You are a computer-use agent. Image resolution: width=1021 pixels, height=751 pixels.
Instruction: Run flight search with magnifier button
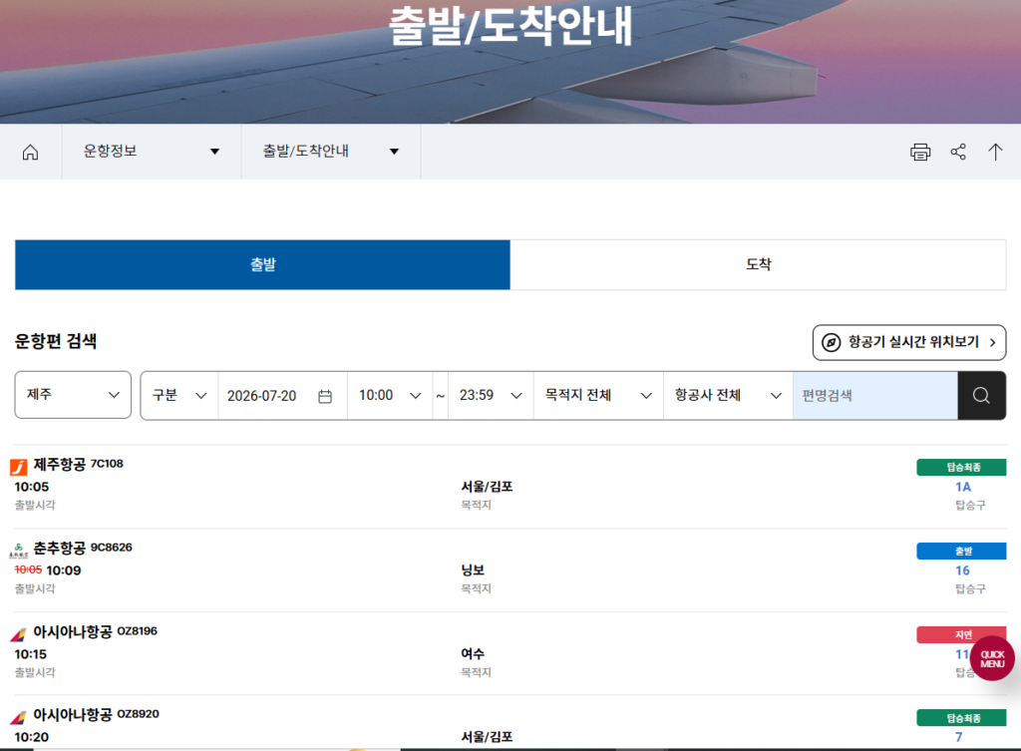pyautogui.click(x=981, y=395)
